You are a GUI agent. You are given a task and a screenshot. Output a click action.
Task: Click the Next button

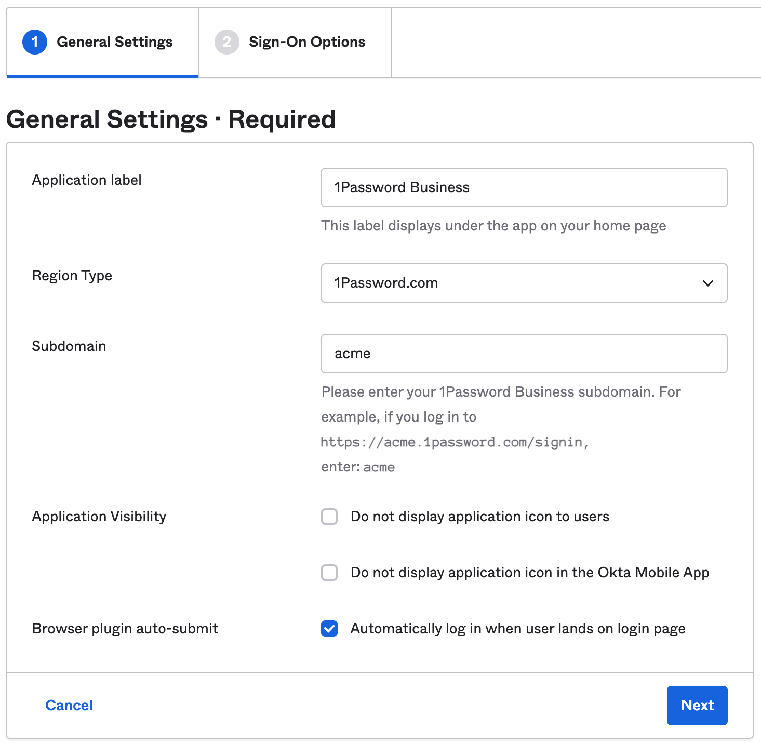point(697,706)
